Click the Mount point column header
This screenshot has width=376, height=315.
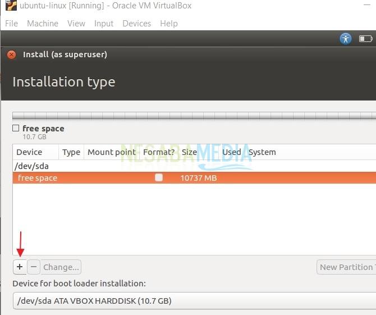pyautogui.click(x=112, y=152)
